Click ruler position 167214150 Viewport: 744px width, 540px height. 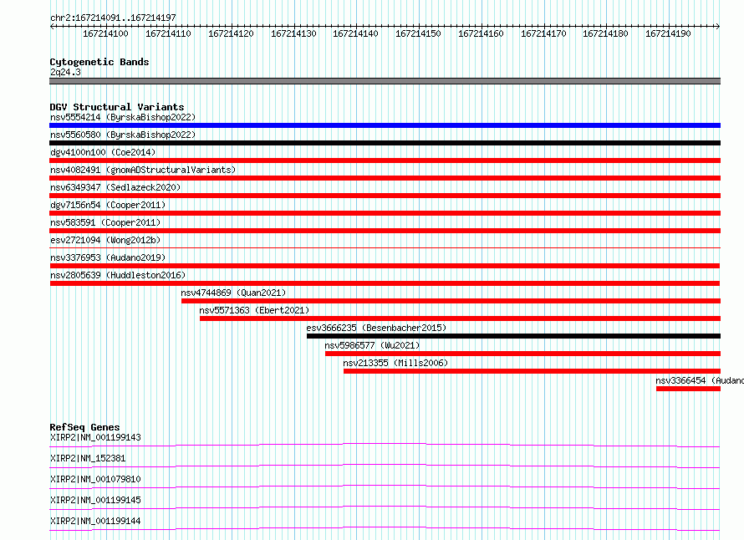point(418,33)
